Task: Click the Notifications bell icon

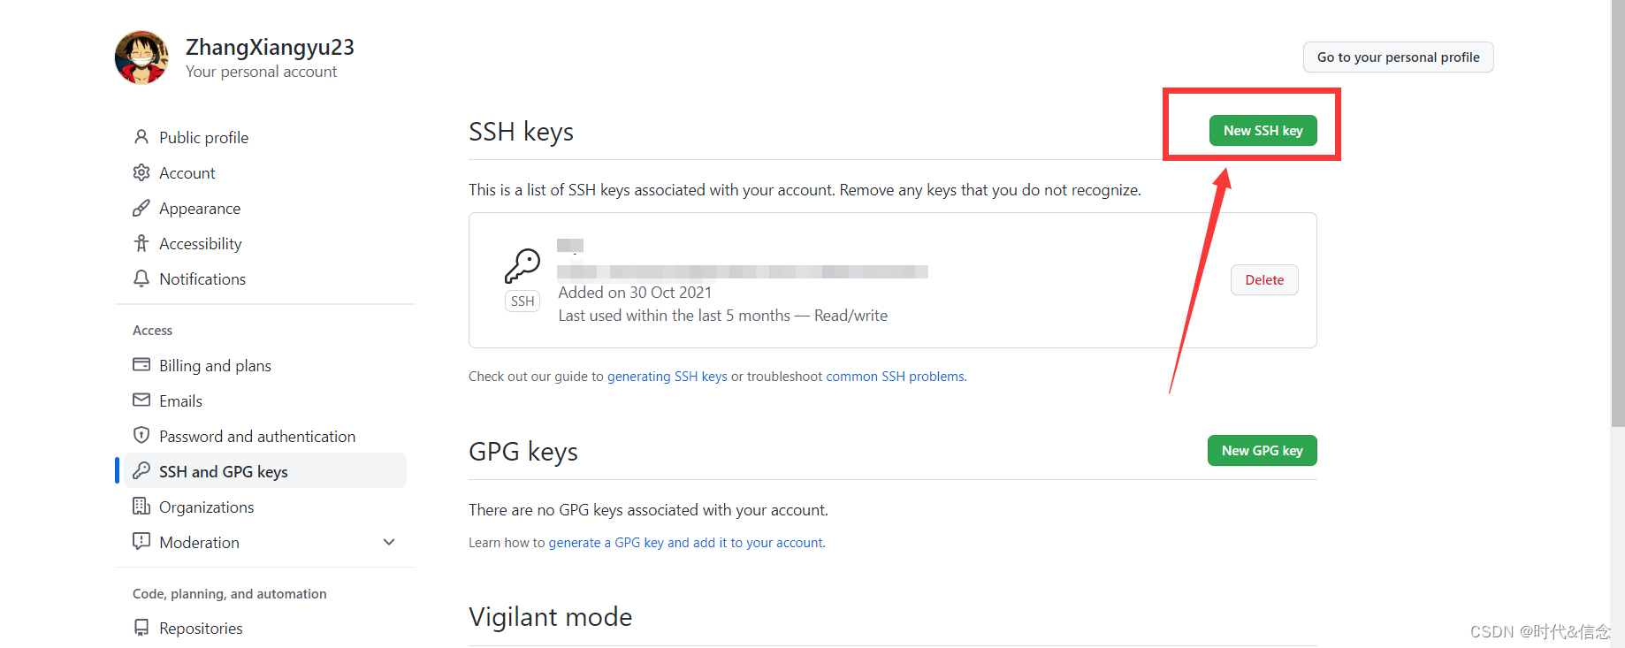Action: 141,278
